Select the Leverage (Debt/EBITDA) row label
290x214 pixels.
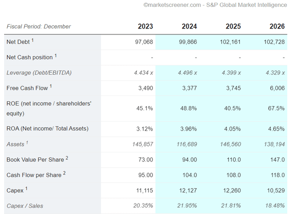point(39,73)
